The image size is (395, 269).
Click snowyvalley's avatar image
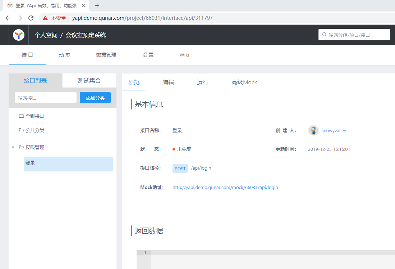coord(313,130)
